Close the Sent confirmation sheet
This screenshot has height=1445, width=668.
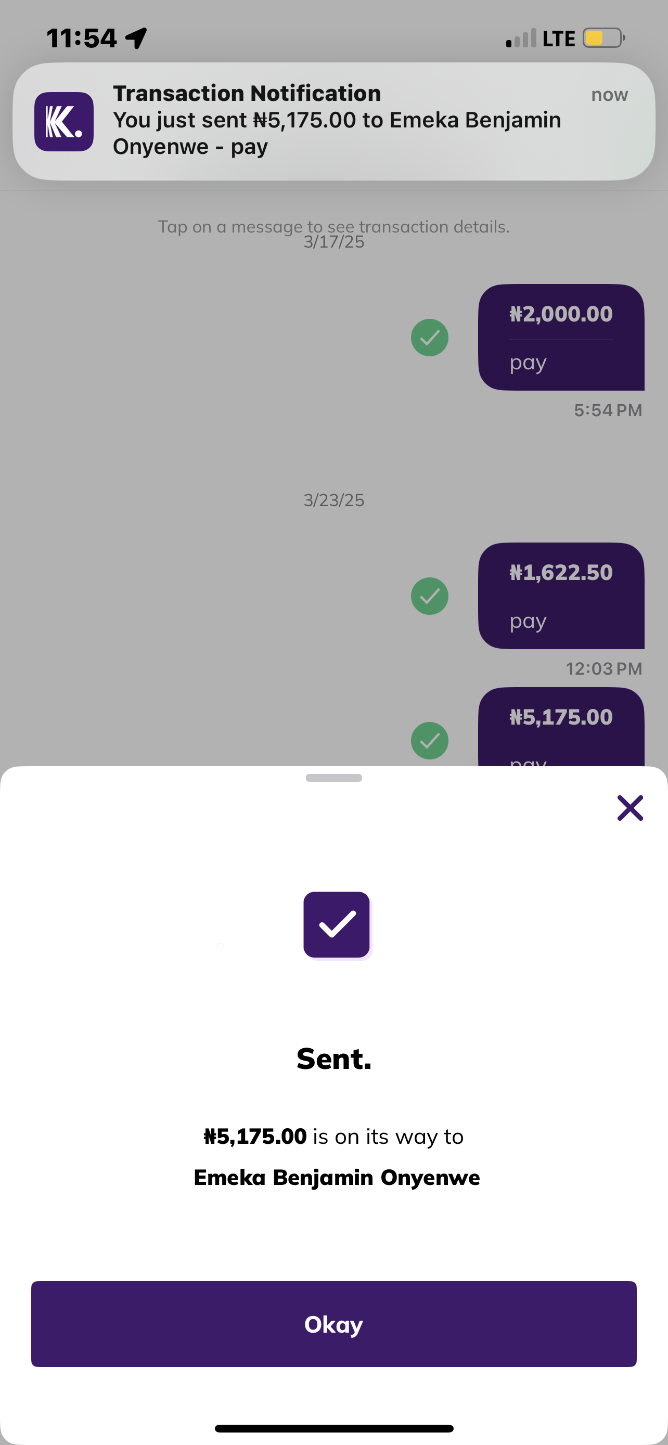point(630,808)
